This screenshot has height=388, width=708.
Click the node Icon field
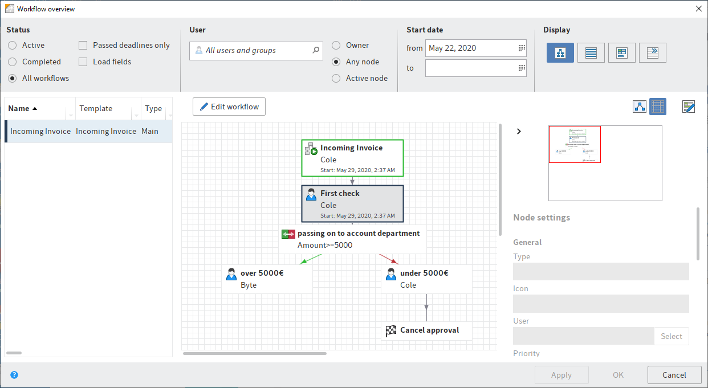coord(601,304)
